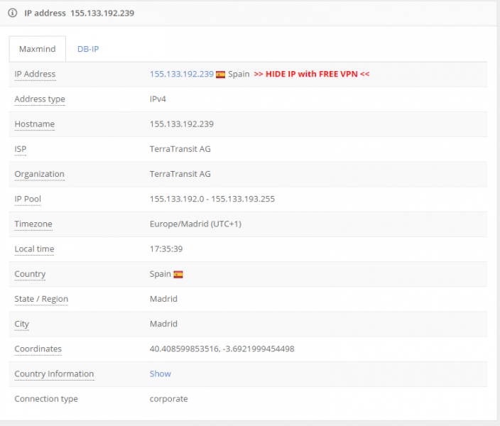
Task: Switch to the Maxmind tab
Action: point(38,49)
